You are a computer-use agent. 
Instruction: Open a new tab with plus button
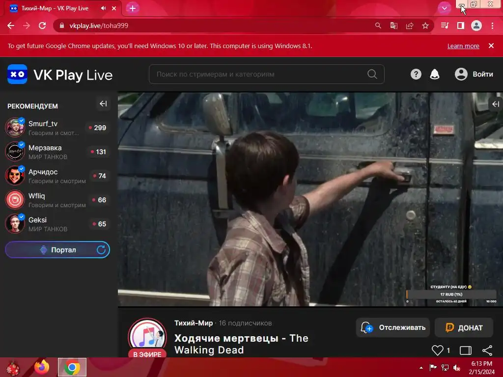click(133, 8)
